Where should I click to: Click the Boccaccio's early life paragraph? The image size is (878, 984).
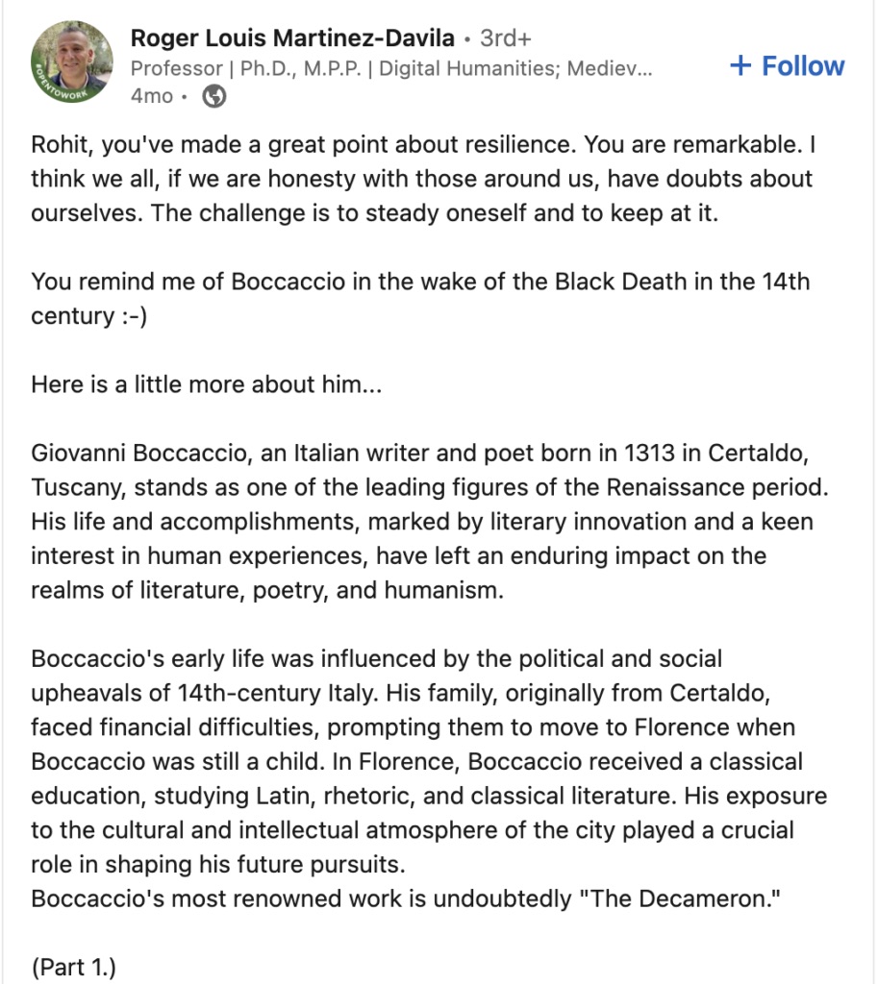429,761
